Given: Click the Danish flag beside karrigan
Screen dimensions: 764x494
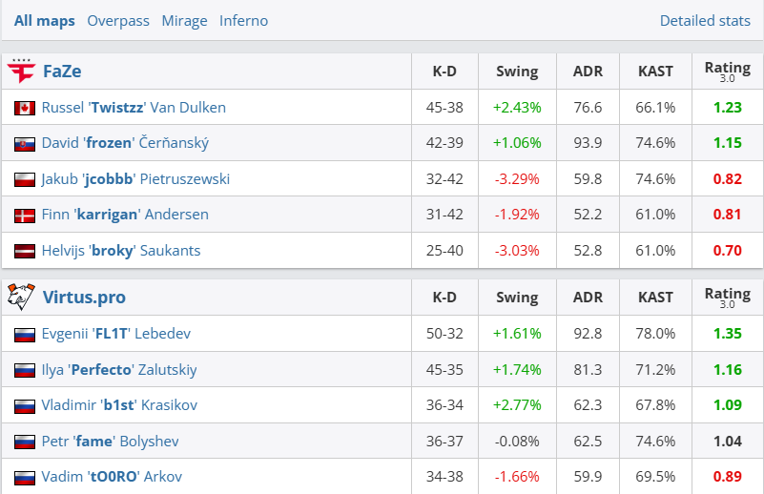Looking at the screenshot, I should [25, 216].
